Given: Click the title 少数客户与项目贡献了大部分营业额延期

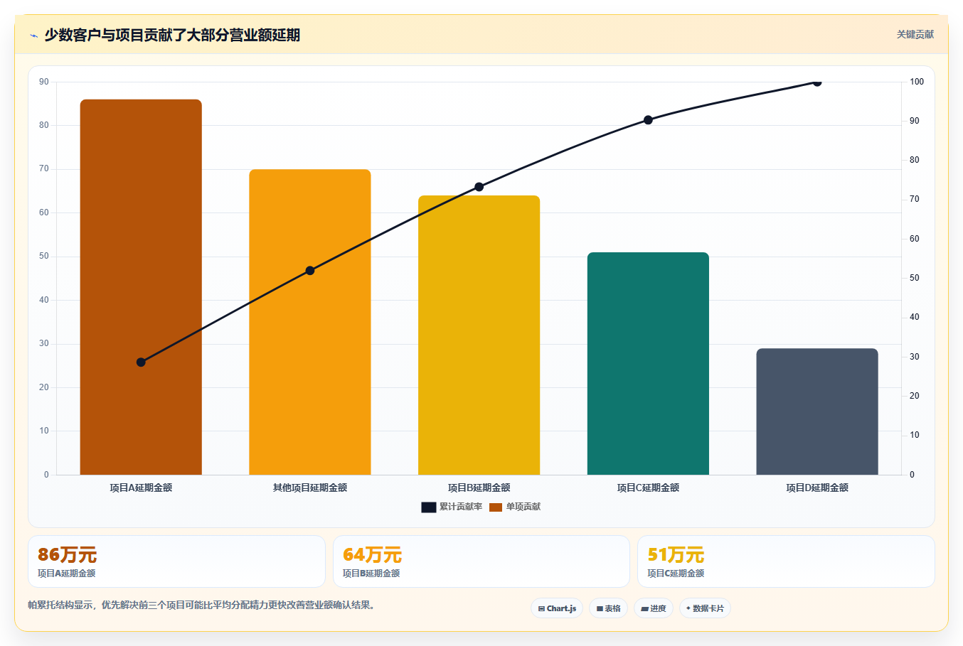Looking at the screenshot, I should [x=172, y=35].
